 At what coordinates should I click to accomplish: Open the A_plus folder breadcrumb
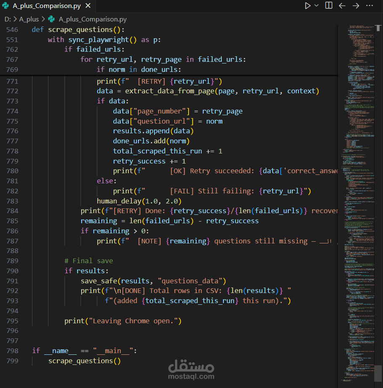tap(29, 19)
